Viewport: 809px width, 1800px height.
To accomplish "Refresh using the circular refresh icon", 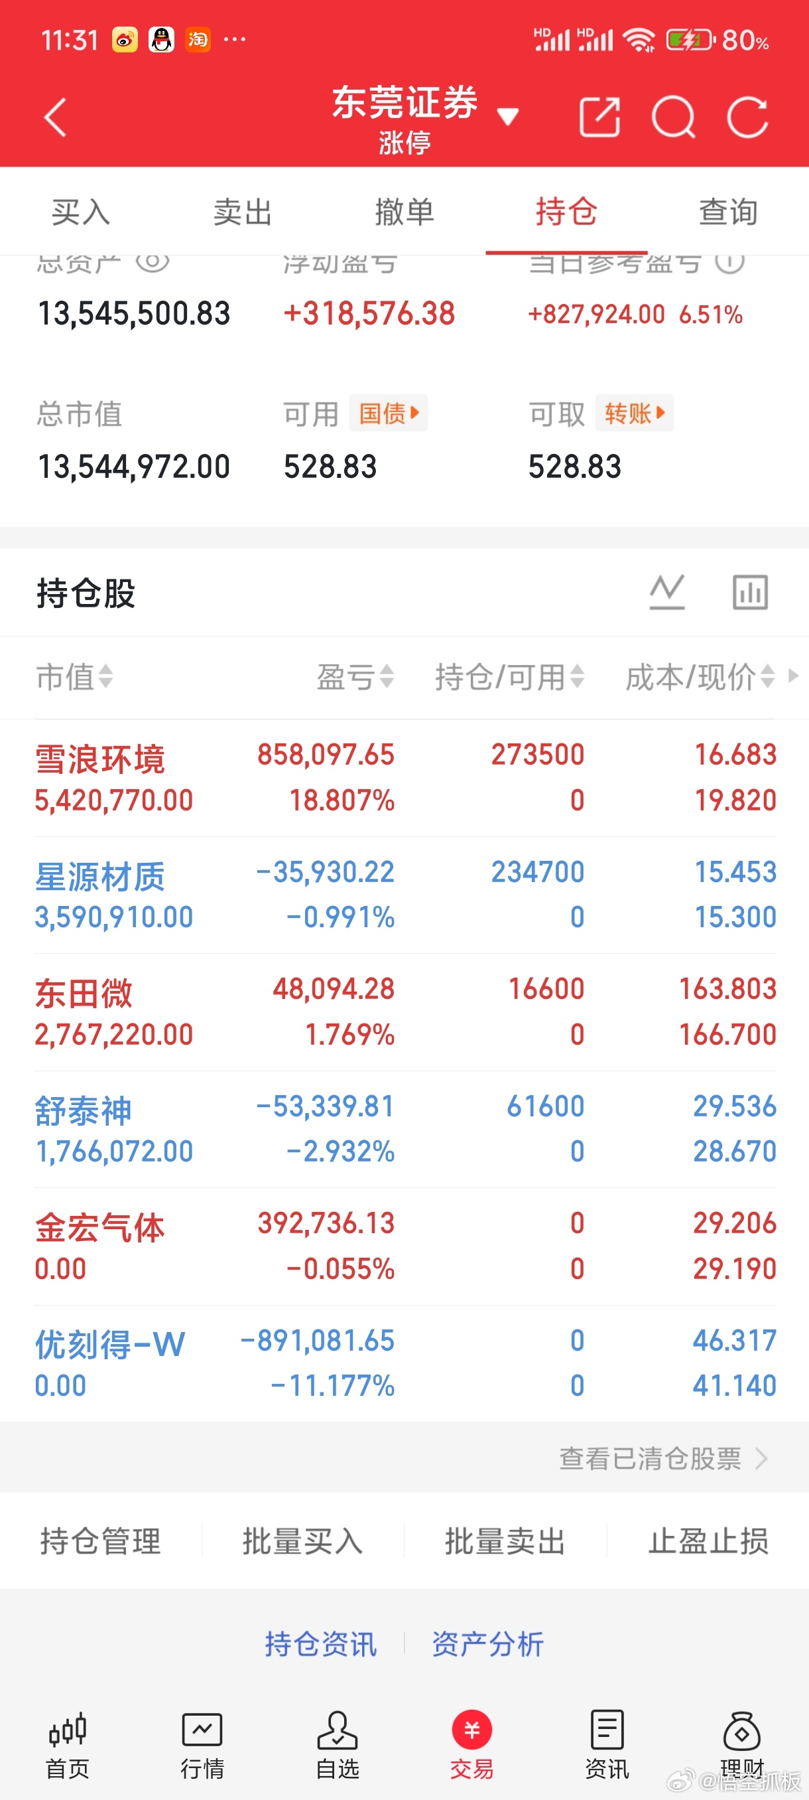I will pyautogui.click(x=746, y=117).
